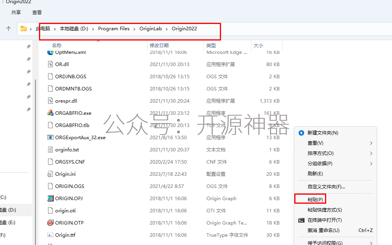Click the date 2023/7/18 22:43
The image size is (392, 245).
point(168,174)
